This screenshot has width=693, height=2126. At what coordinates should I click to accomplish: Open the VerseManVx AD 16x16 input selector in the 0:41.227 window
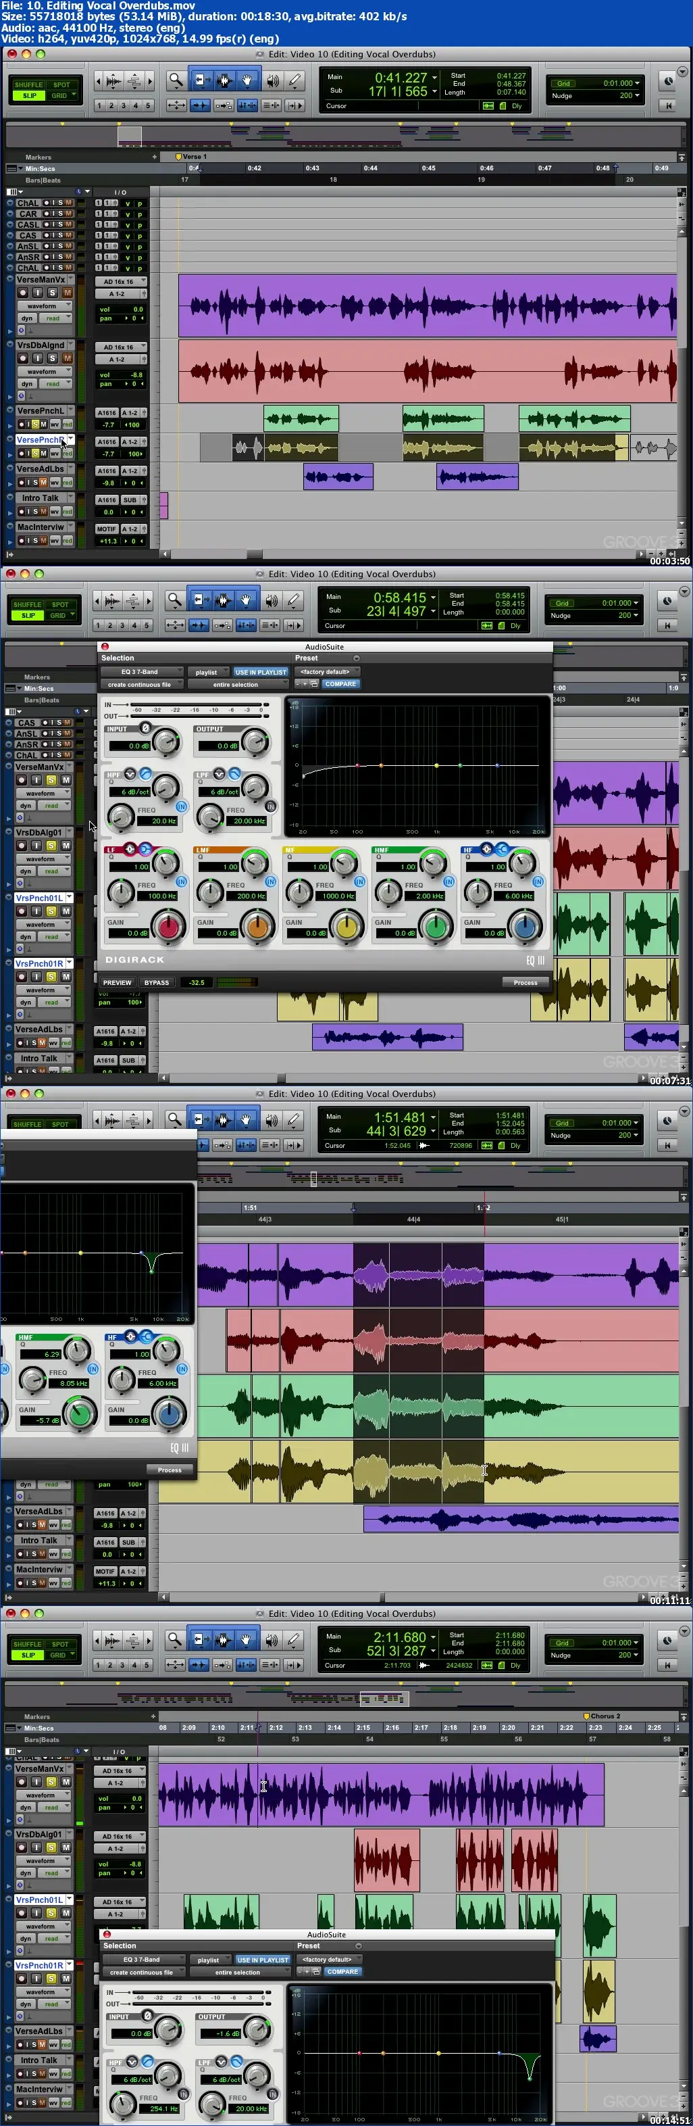coord(120,281)
